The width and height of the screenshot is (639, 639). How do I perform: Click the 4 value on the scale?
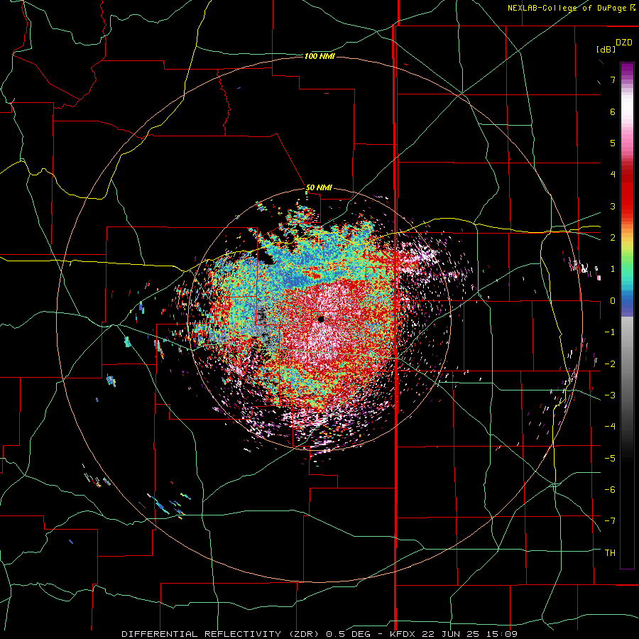(613, 175)
